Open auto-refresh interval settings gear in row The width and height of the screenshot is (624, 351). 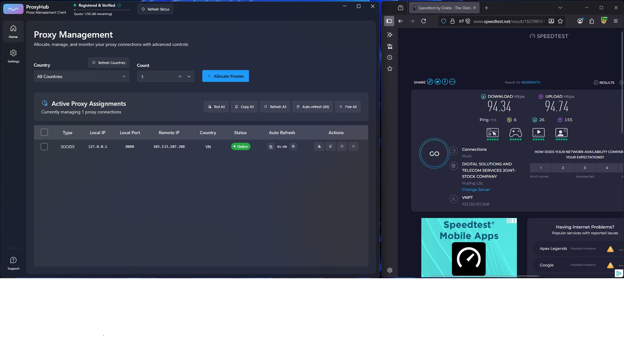click(293, 147)
